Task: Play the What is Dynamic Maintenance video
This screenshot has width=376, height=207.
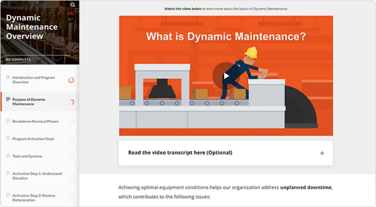Action: click(226, 76)
